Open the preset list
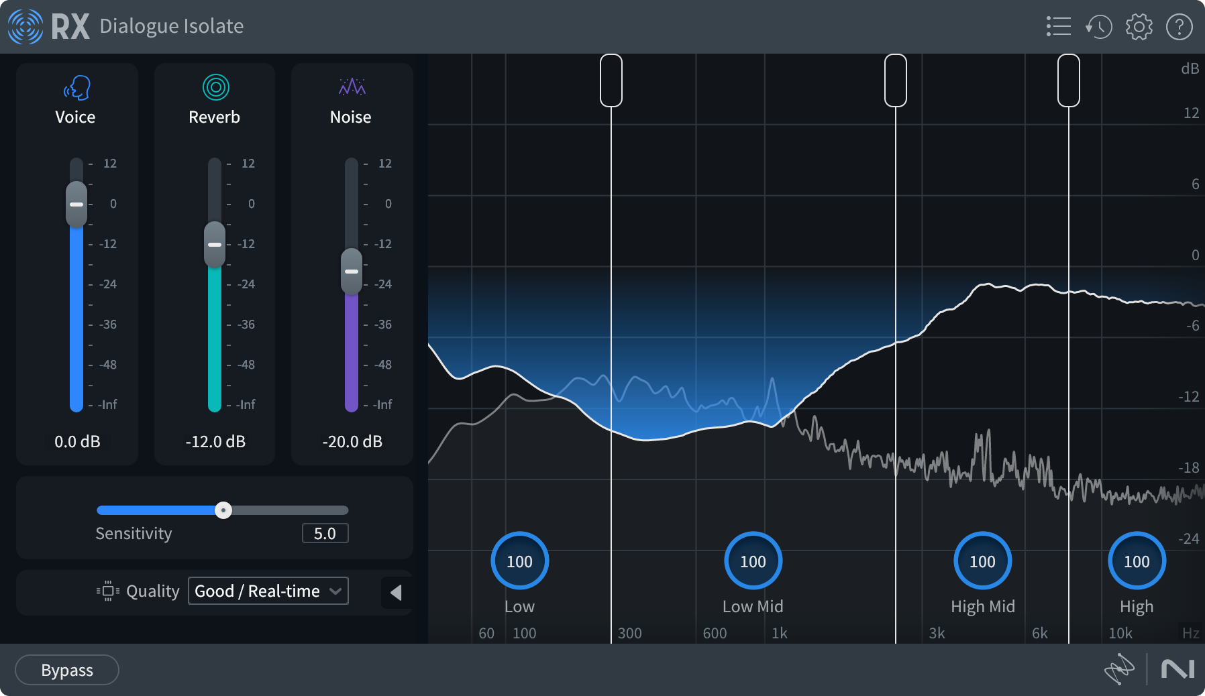The width and height of the screenshot is (1205, 696). click(1059, 26)
